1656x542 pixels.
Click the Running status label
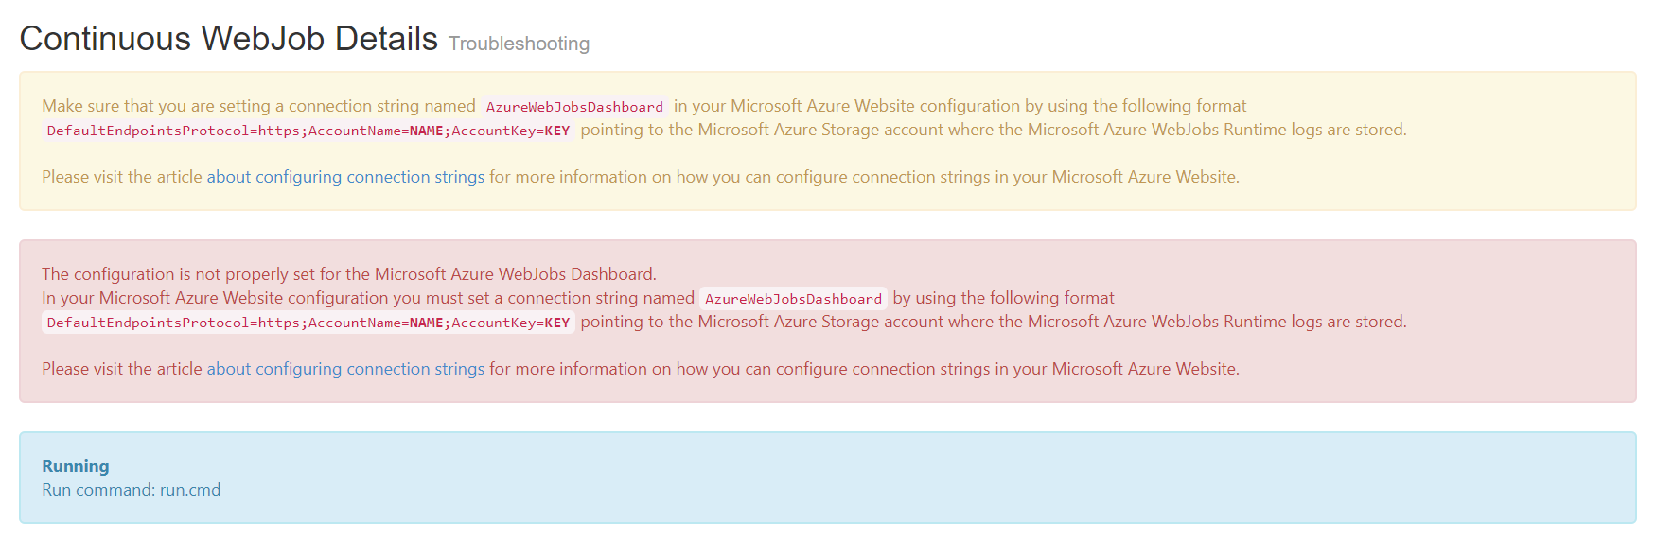[76, 466]
